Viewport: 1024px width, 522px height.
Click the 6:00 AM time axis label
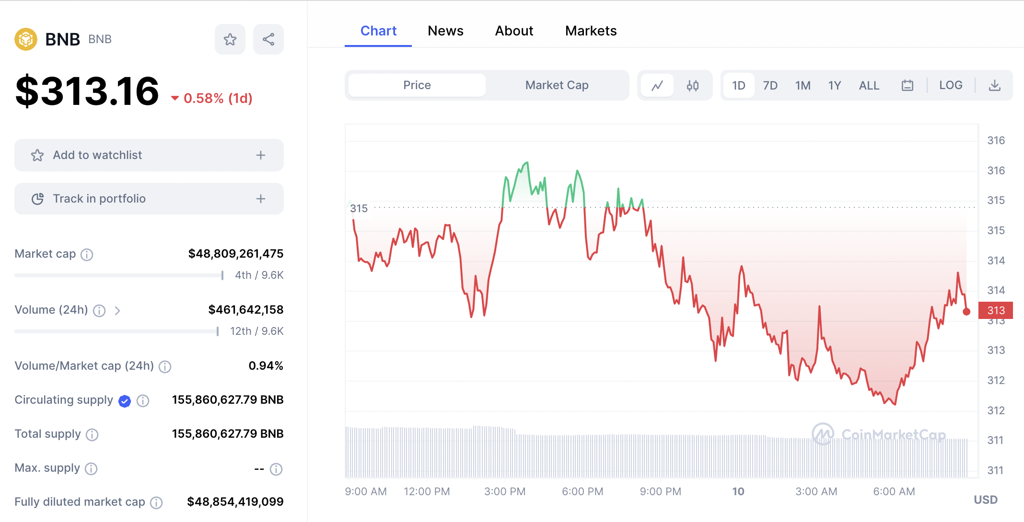pyautogui.click(x=894, y=492)
